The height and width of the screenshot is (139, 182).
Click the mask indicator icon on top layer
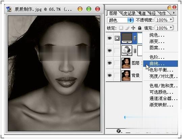pos(117,38)
